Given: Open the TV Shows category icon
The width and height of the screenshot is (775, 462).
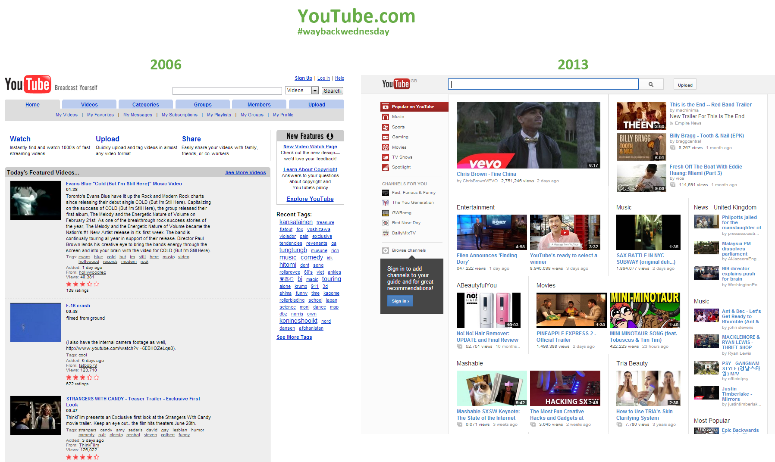Looking at the screenshot, I should coord(386,157).
